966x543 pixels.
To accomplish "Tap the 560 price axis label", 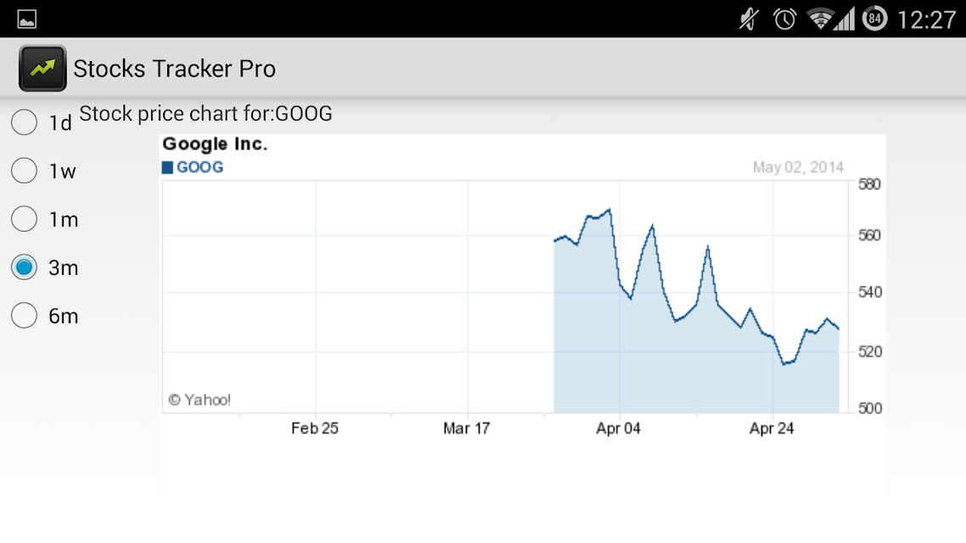I will tap(869, 235).
